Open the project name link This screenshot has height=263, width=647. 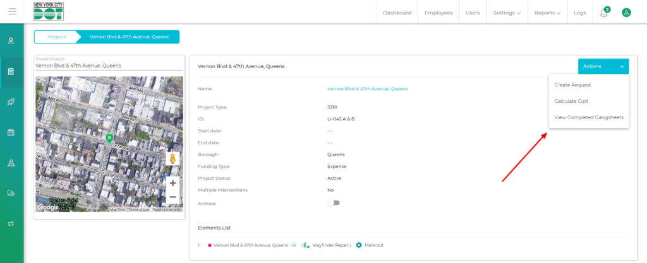[367, 89]
